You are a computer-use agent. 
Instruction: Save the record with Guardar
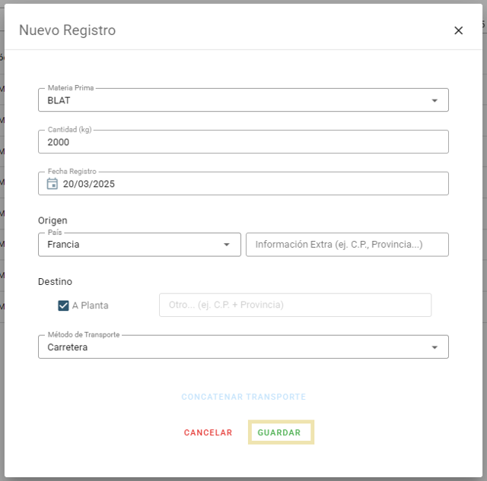[280, 432]
